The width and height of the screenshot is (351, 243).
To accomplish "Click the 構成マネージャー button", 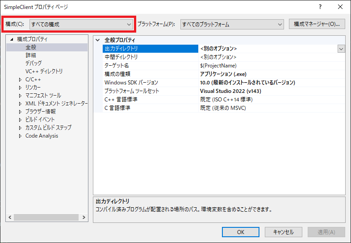I will (317, 24).
